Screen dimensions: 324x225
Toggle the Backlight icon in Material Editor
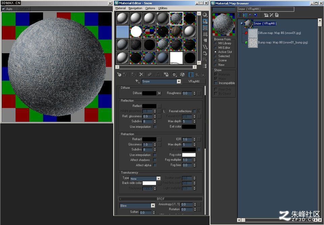pos(205,21)
